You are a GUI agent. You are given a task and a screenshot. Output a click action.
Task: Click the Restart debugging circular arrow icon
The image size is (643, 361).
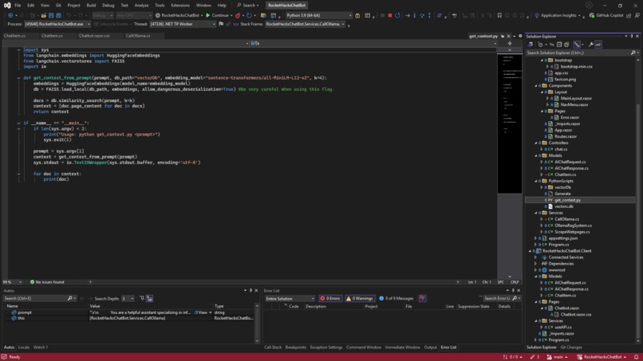[x=397, y=15]
